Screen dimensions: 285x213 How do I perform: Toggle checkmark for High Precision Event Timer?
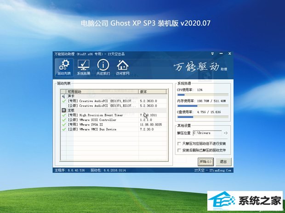(63, 115)
